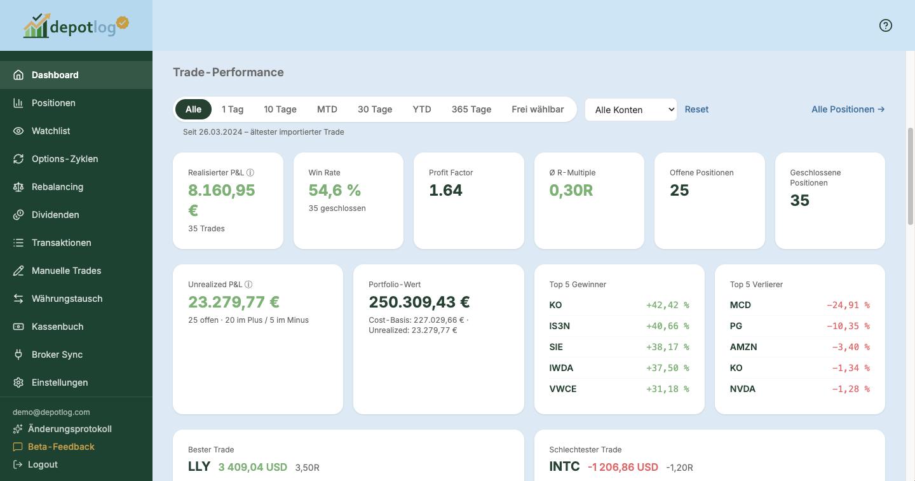Select the 30 Tage time range
Screen dimensions: 915x481
pos(375,109)
